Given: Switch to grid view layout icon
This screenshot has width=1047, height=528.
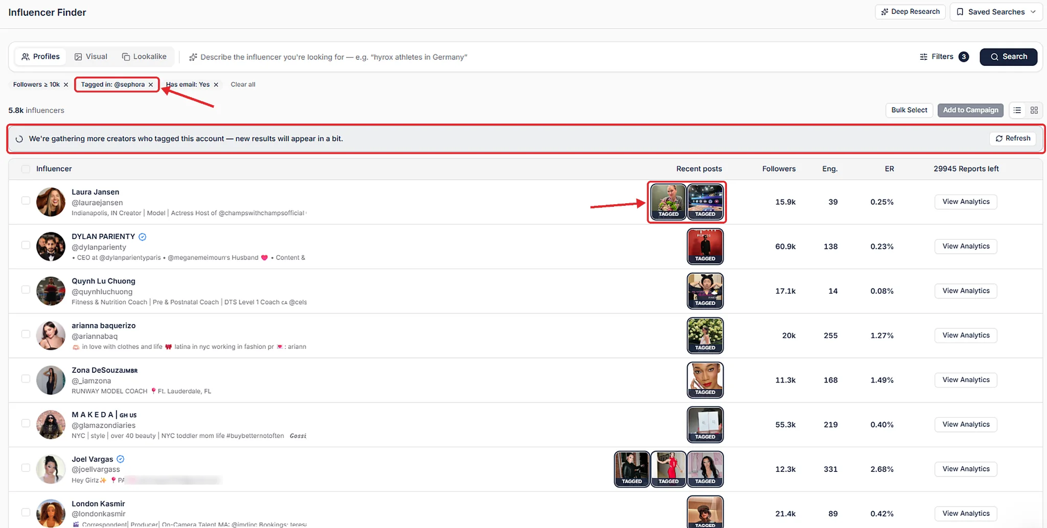Looking at the screenshot, I should pyautogui.click(x=1034, y=110).
